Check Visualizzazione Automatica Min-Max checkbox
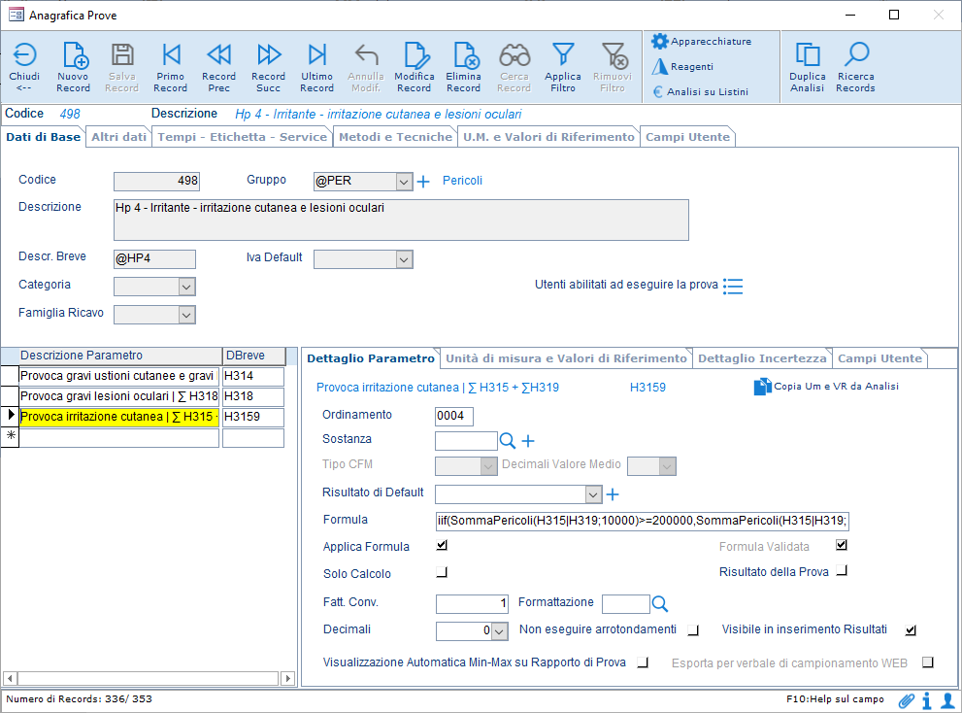This screenshot has height=713, width=962. (643, 662)
